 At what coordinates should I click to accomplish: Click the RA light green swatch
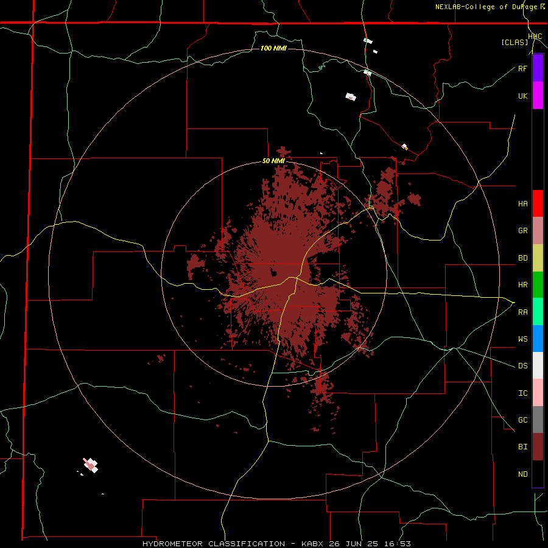tap(538, 312)
